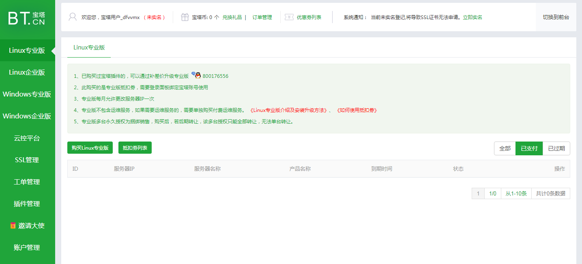
Task: Open Windows企业版 in the sidebar
Action: [x=28, y=116]
